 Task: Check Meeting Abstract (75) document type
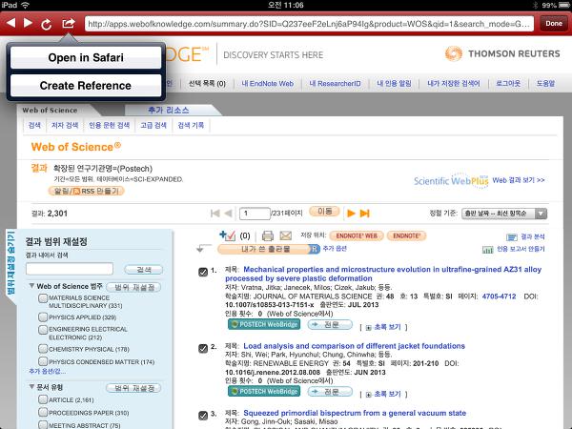pos(43,424)
